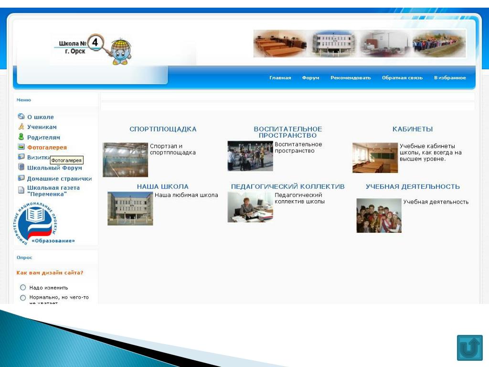The height and width of the screenshot is (367, 489).
Task: Click the school building photo in header banner
Action: coord(334,43)
